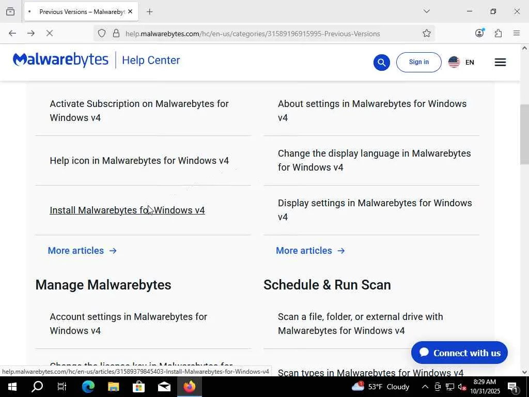Expand the list all tabs chevron
Image resolution: width=529 pixels, height=397 pixels.
point(426,11)
